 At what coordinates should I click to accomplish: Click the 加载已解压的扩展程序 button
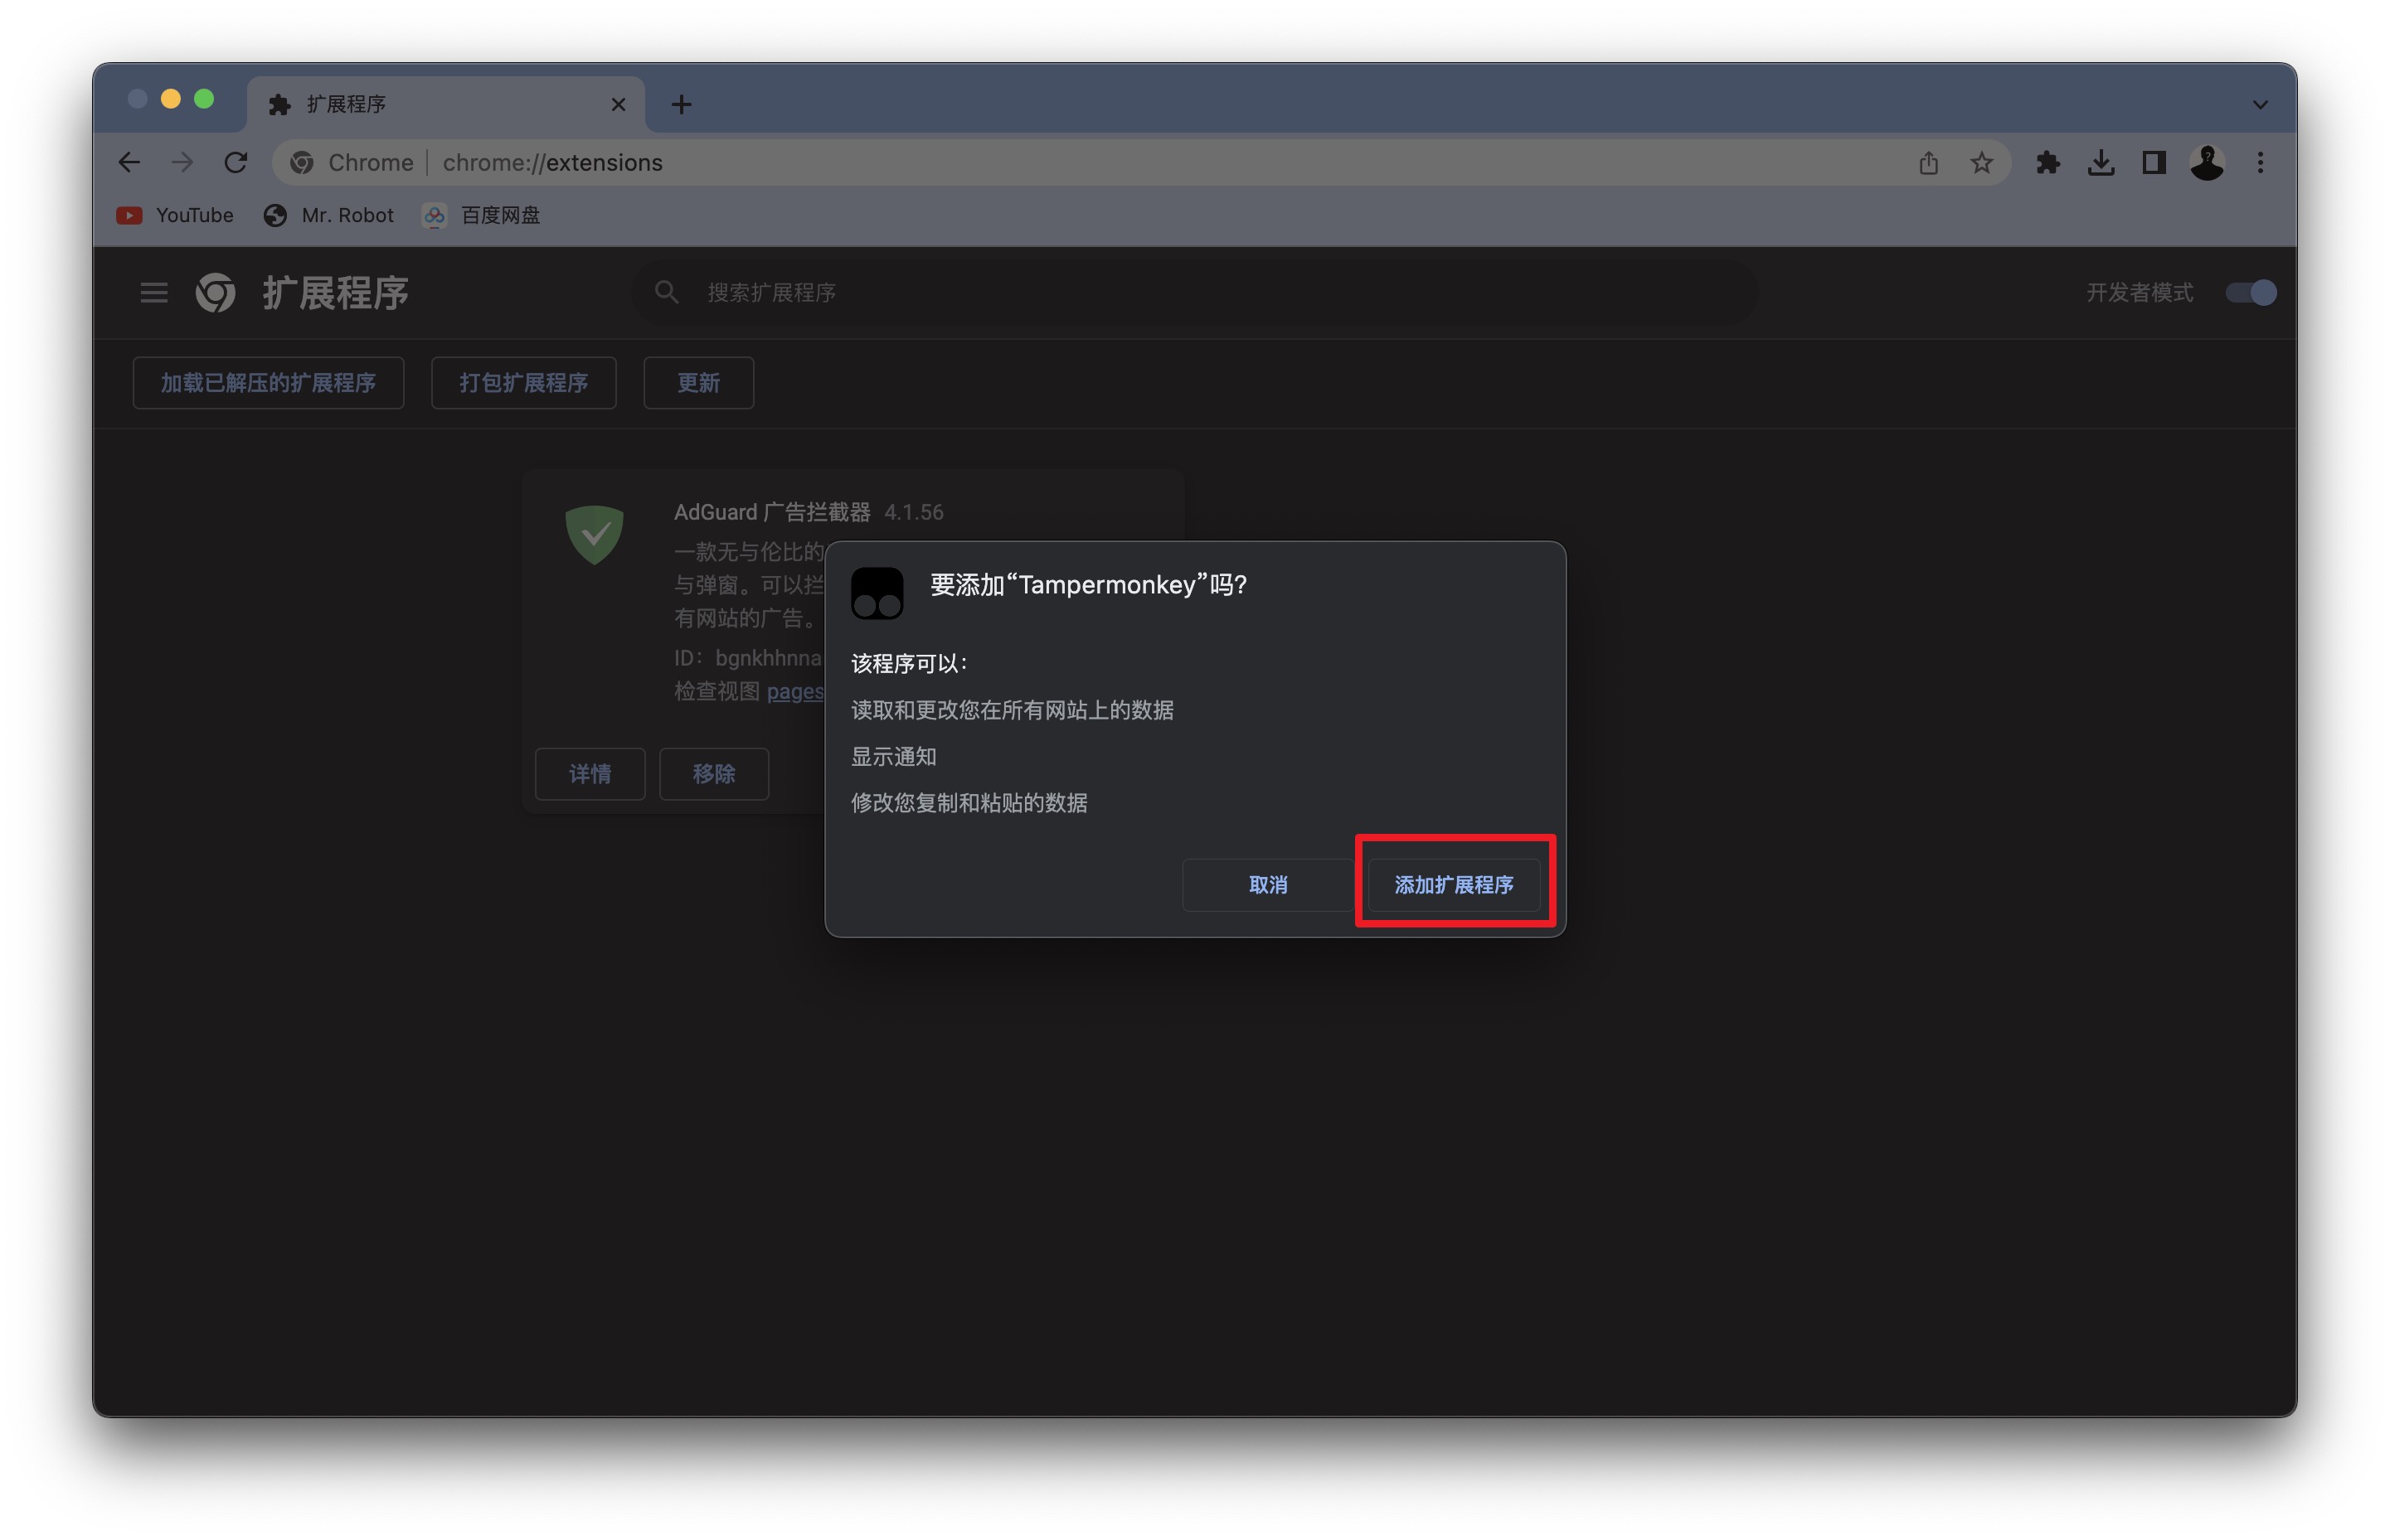[268, 383]
